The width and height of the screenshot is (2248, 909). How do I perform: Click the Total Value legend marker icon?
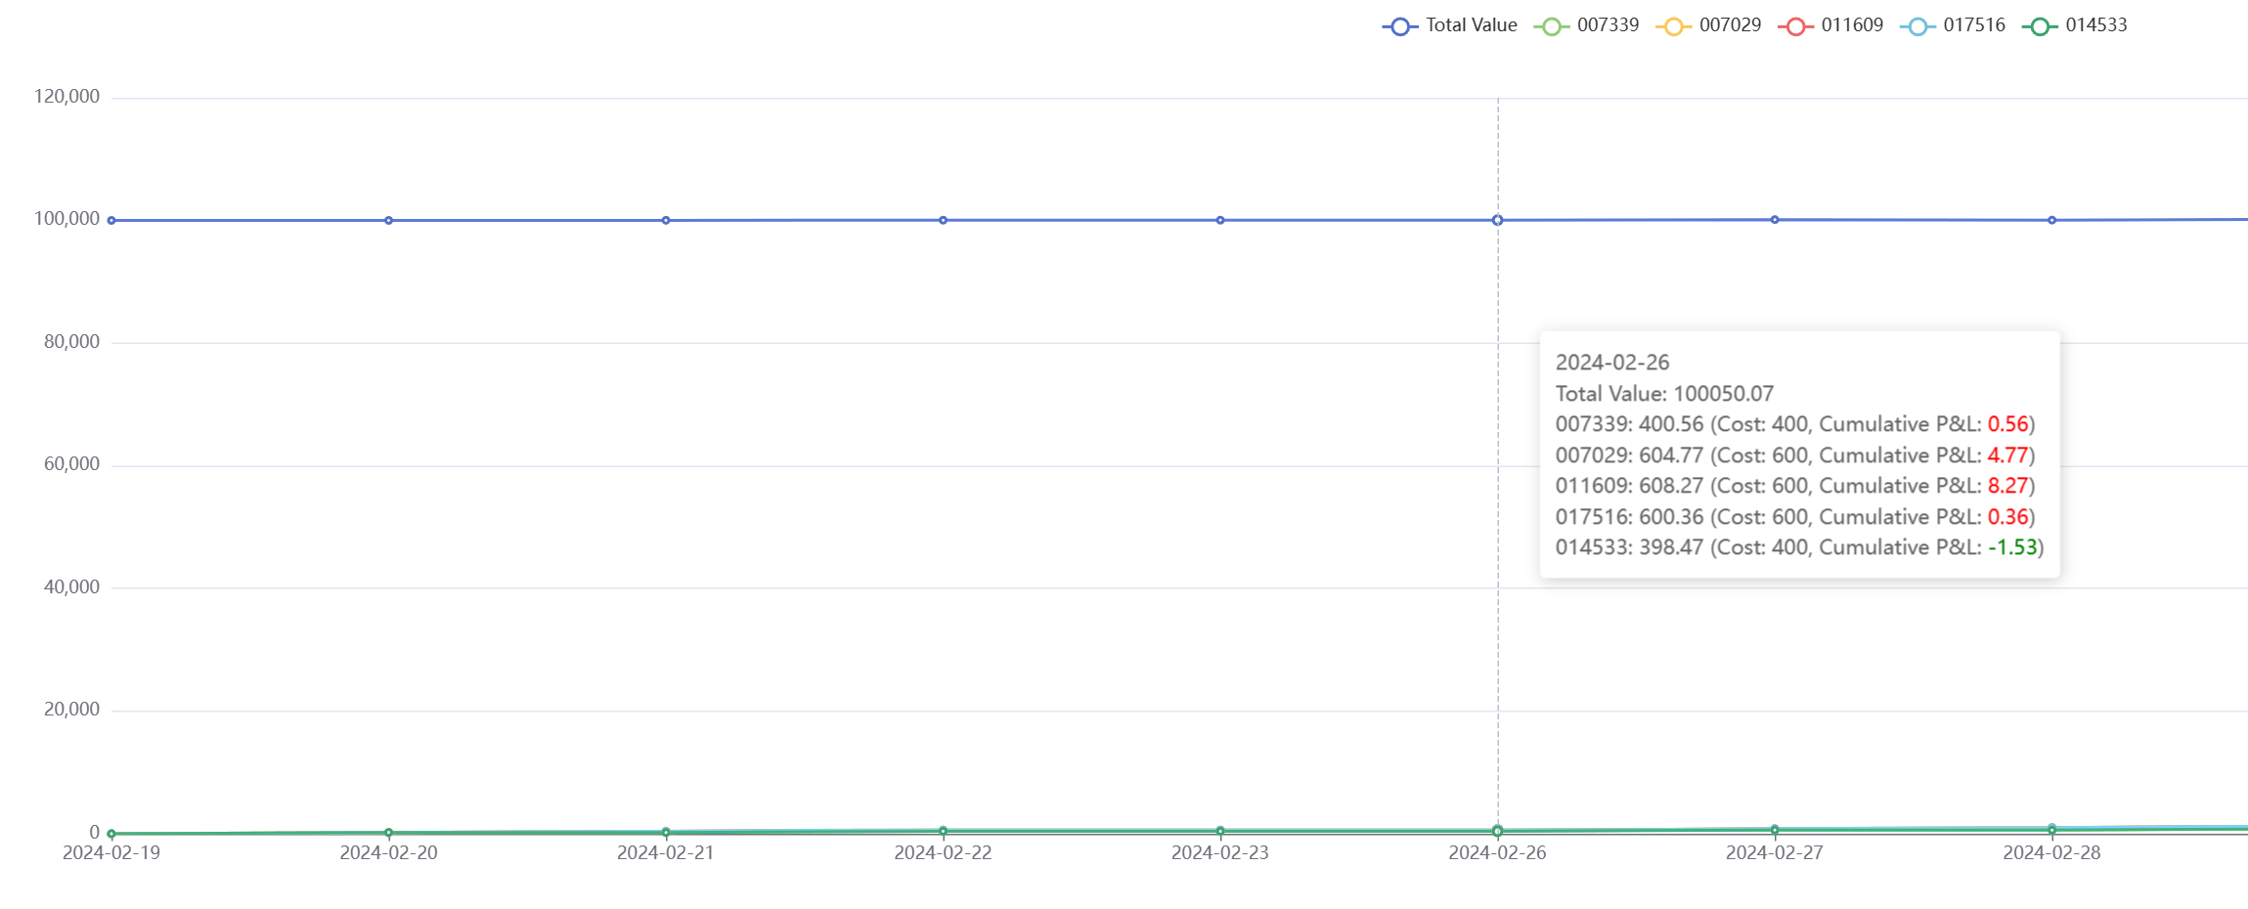tap(1399, 26)
